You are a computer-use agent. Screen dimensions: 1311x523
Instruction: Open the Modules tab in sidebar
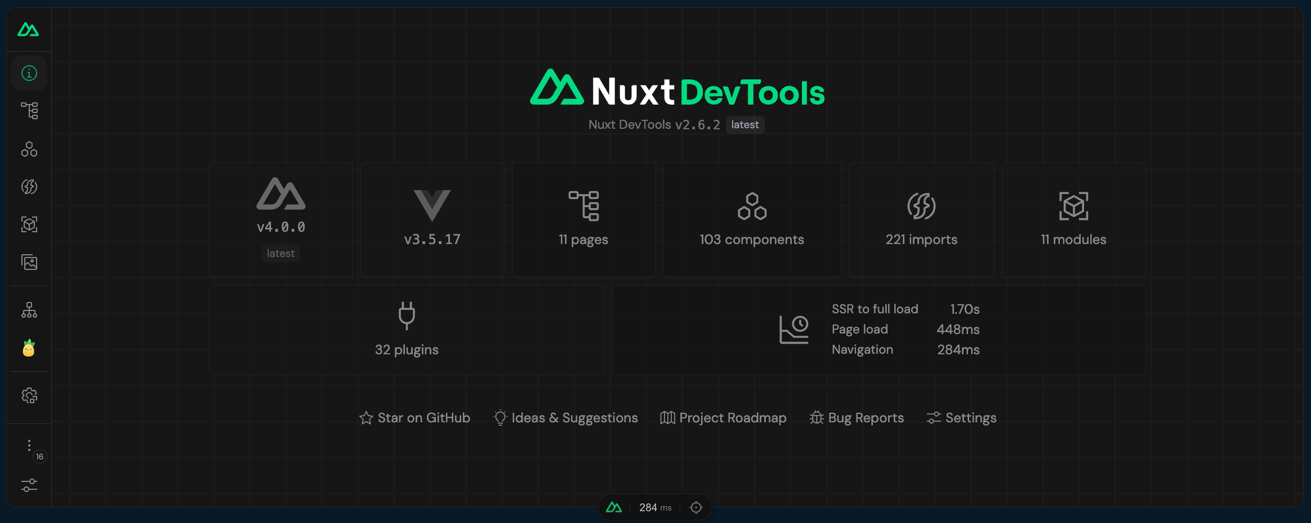pos(29,224)
